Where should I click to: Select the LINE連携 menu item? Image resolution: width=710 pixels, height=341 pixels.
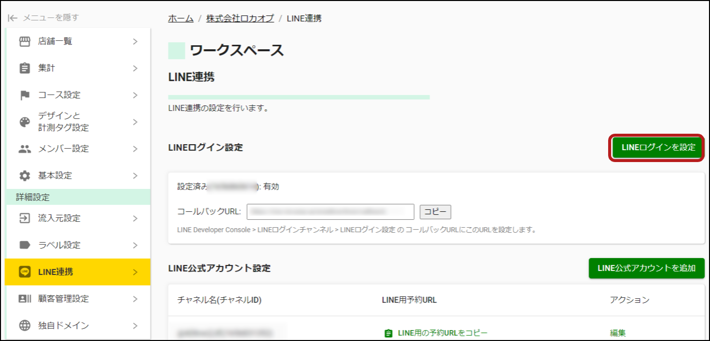[78, 272]
